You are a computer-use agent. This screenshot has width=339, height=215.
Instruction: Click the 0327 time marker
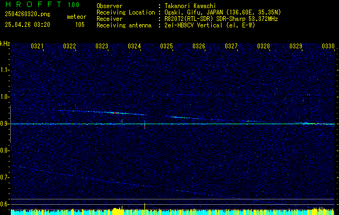coord(231,46)
